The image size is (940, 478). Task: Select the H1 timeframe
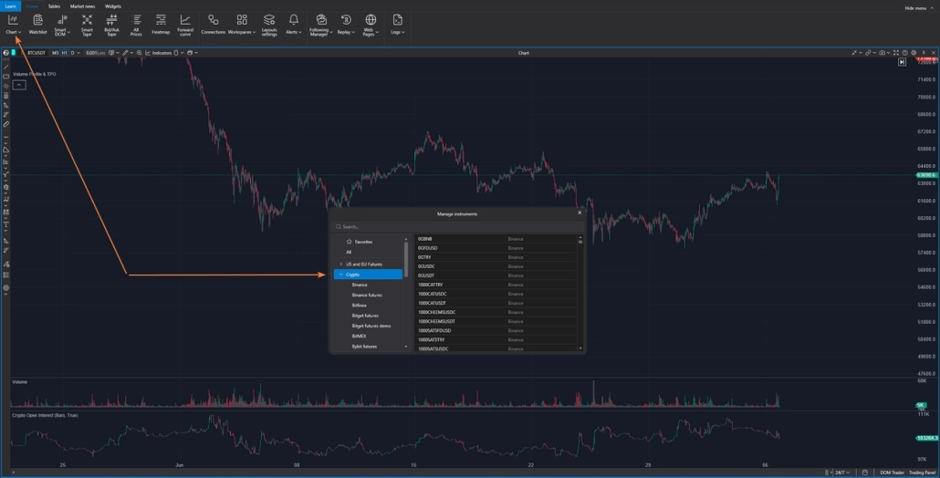pyautogui.click(x=64, y=53)
